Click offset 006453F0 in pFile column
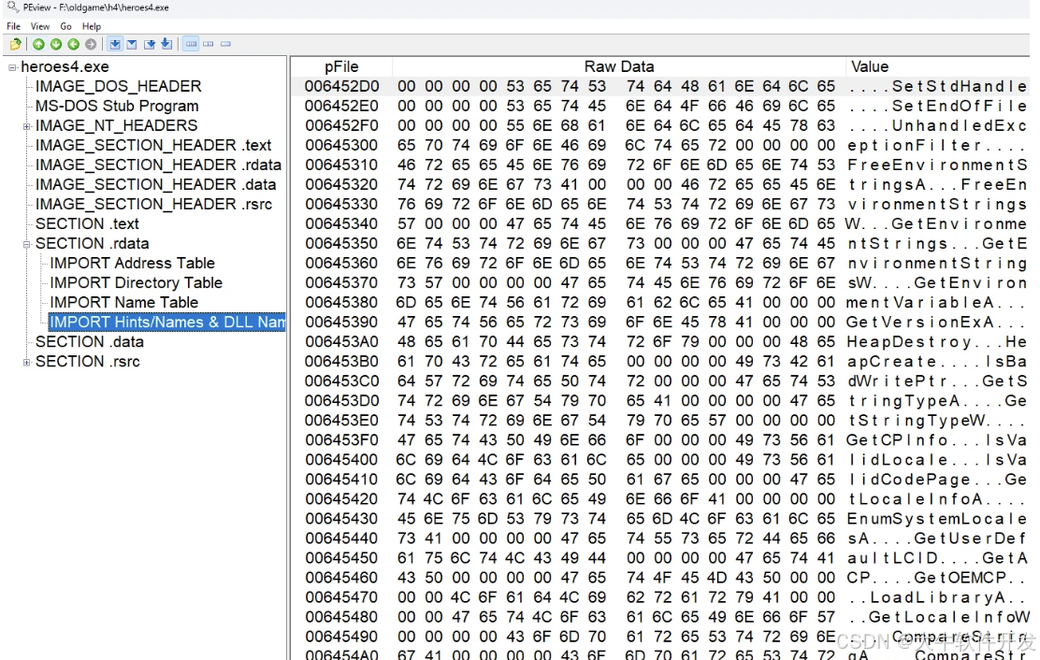This screenshot has width=1040, height=660. [x=341, y=440]
